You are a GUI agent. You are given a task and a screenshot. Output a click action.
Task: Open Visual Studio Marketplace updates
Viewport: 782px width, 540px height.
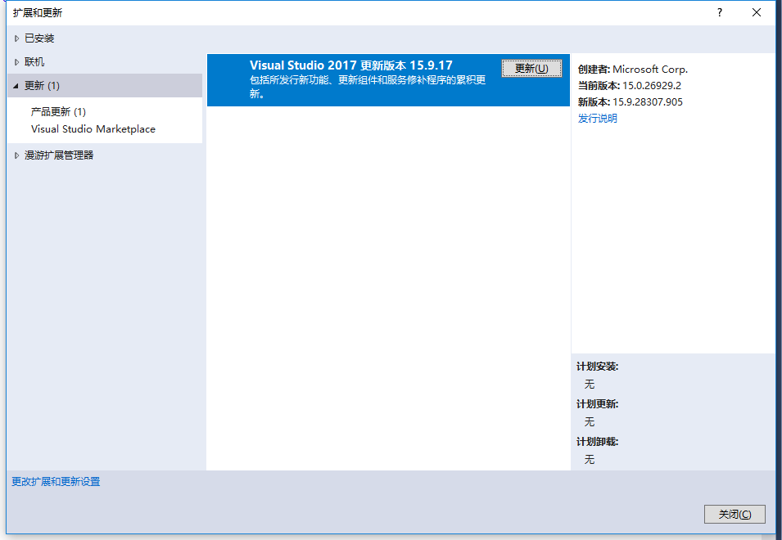click(93, 129)
